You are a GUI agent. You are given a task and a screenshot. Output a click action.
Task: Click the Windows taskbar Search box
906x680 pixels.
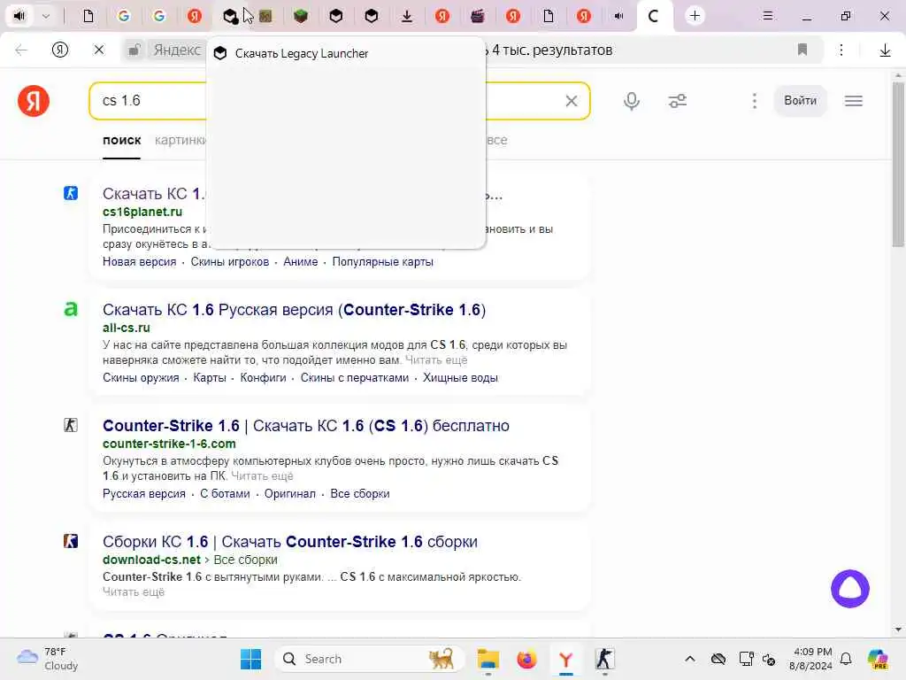pyautogui.click(x=369, y=659)
